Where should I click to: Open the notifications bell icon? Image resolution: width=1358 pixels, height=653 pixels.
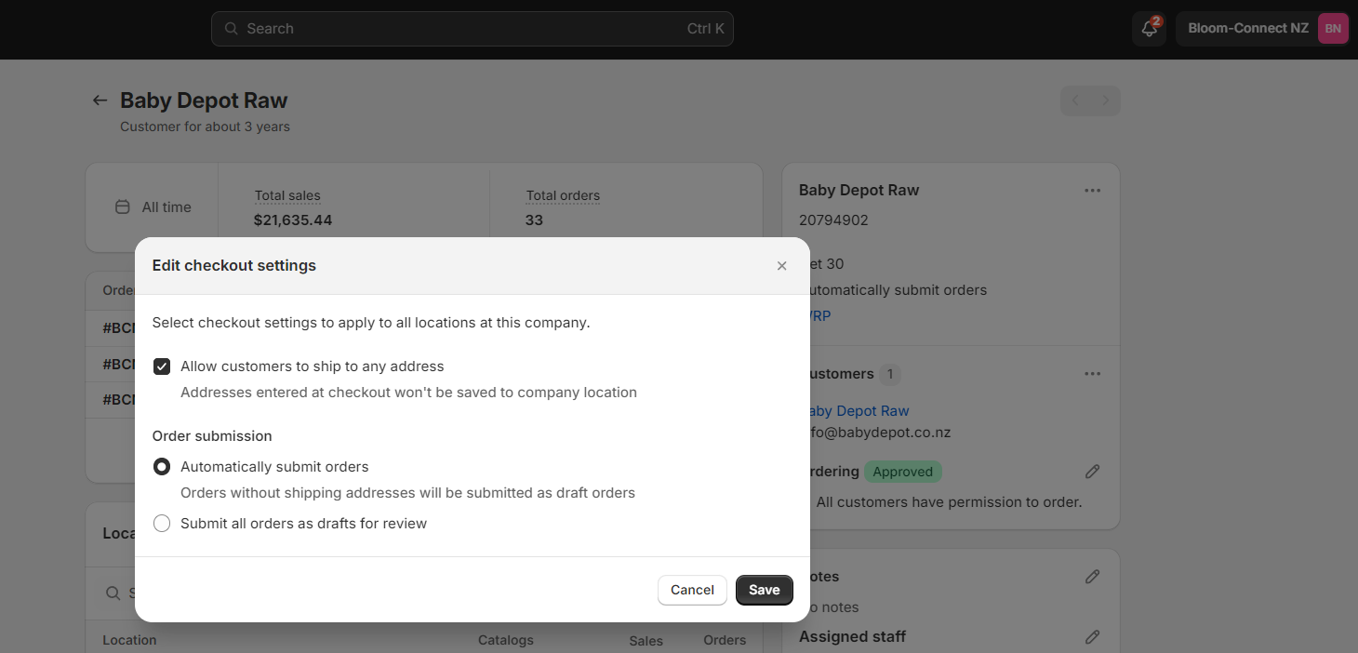1150,29
